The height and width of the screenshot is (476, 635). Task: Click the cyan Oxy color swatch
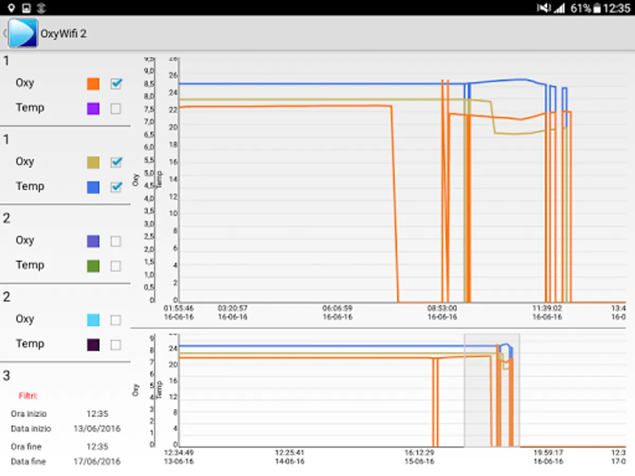(x=93, y=320)
